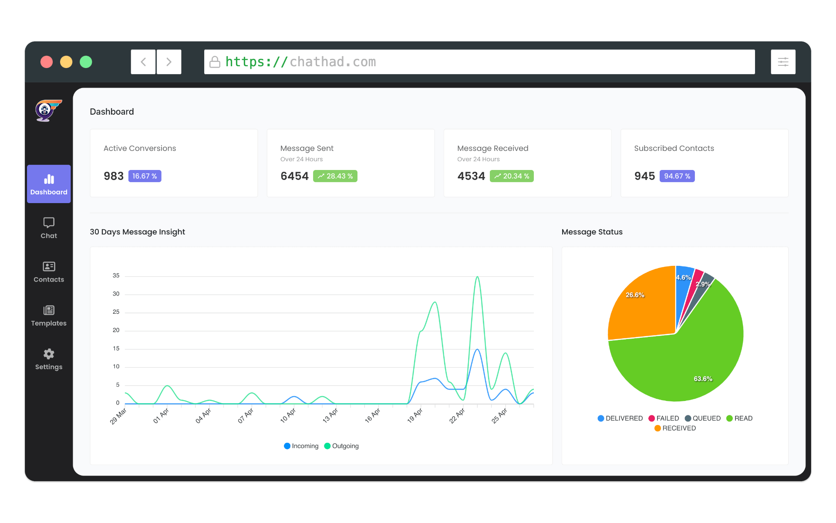Screen dimensions: 836x523
Task: Click the browser back arrow
Action: pyautogui.click(x=143, y=62)
